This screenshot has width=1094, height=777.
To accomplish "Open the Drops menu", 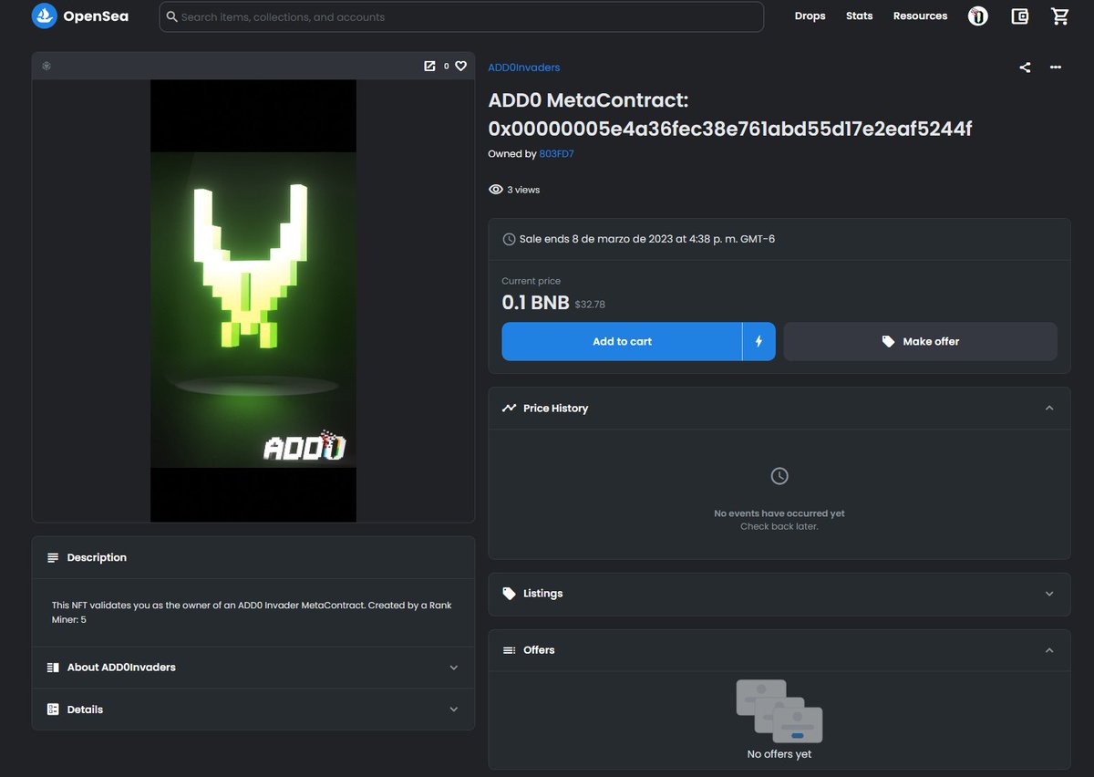I will tap(810, 16).
